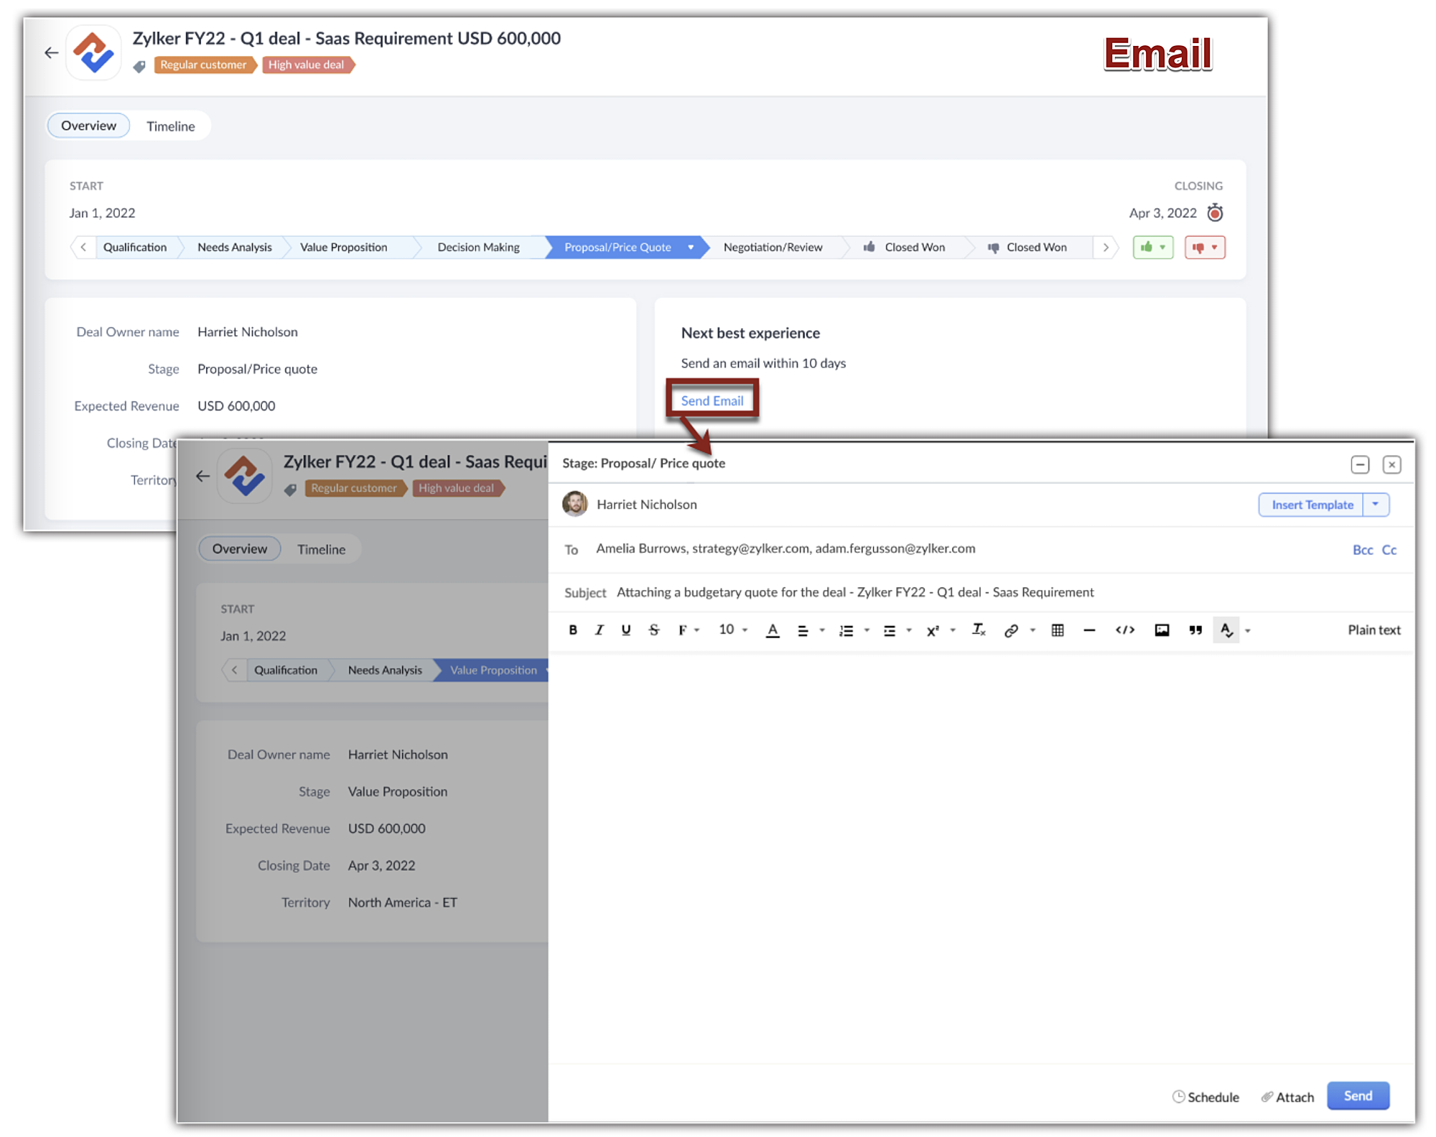
Task: Click the Send Email link
Action: click(712, 401)
